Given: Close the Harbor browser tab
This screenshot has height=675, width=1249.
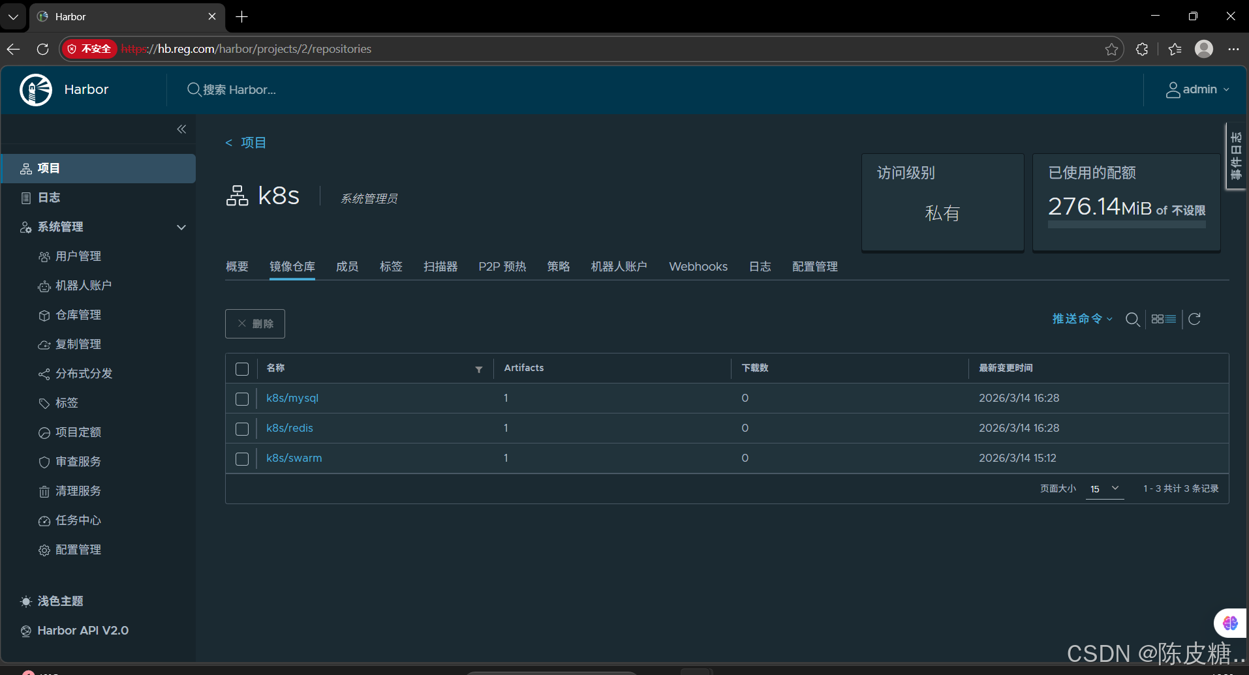Looking at the screenshot, I should click(212, 17).
